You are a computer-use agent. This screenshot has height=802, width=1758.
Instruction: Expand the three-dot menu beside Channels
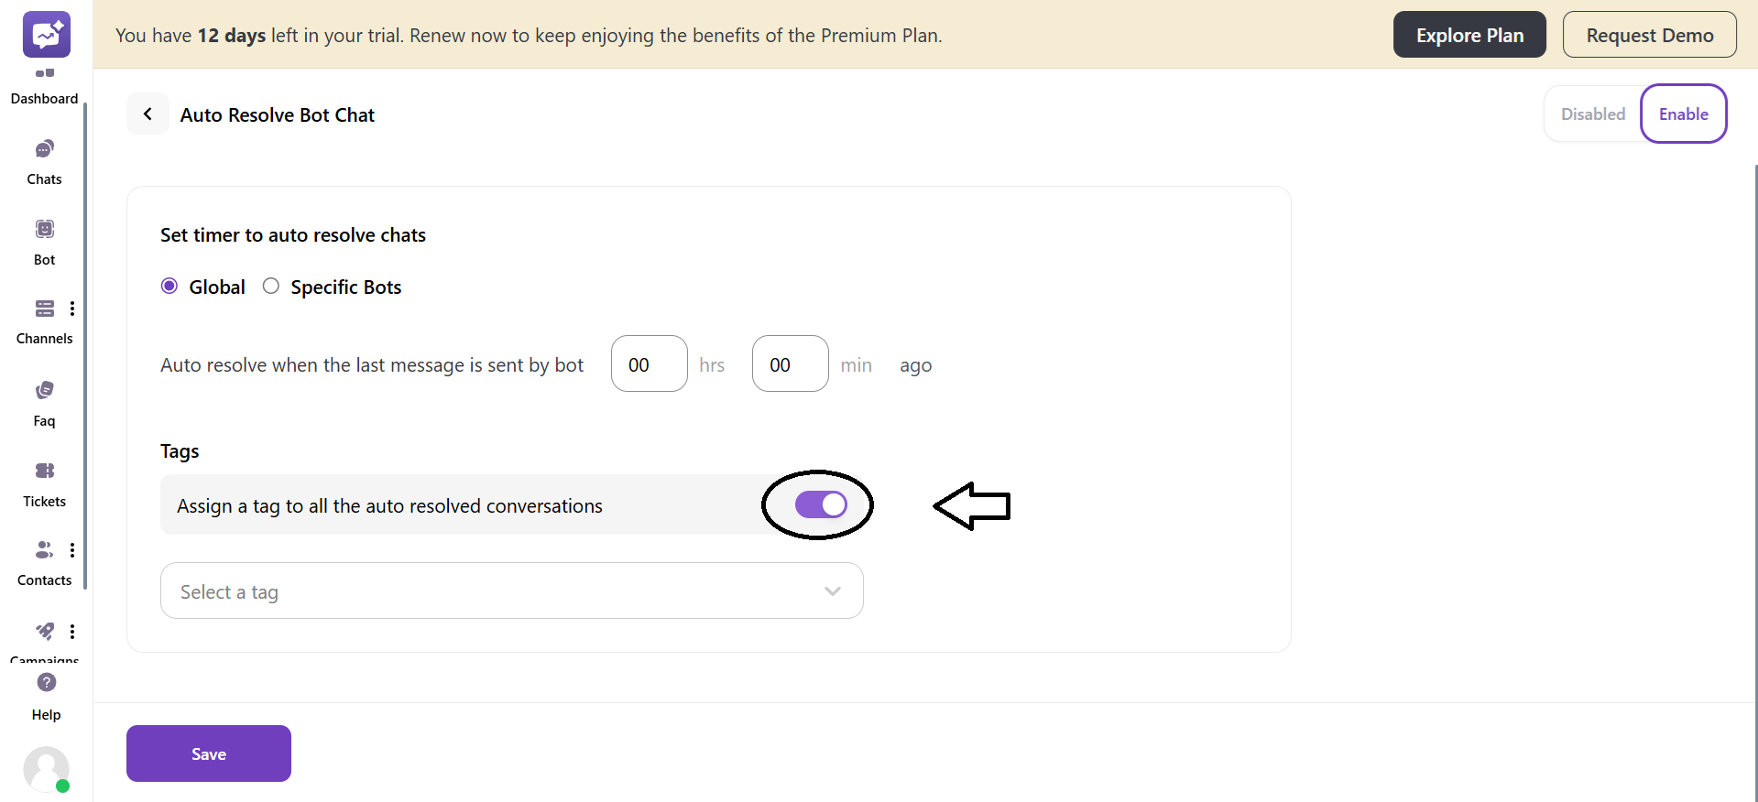tap(72, 309)
